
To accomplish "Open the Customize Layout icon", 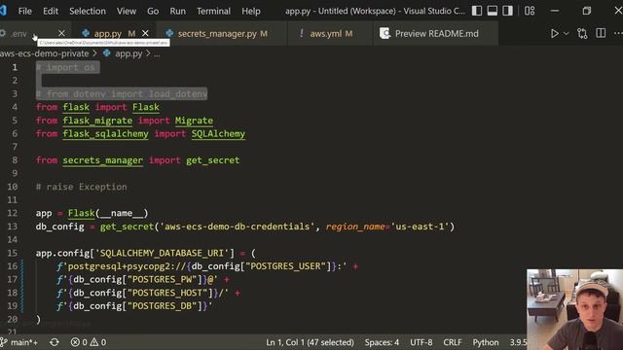I will tap(530, 11).
